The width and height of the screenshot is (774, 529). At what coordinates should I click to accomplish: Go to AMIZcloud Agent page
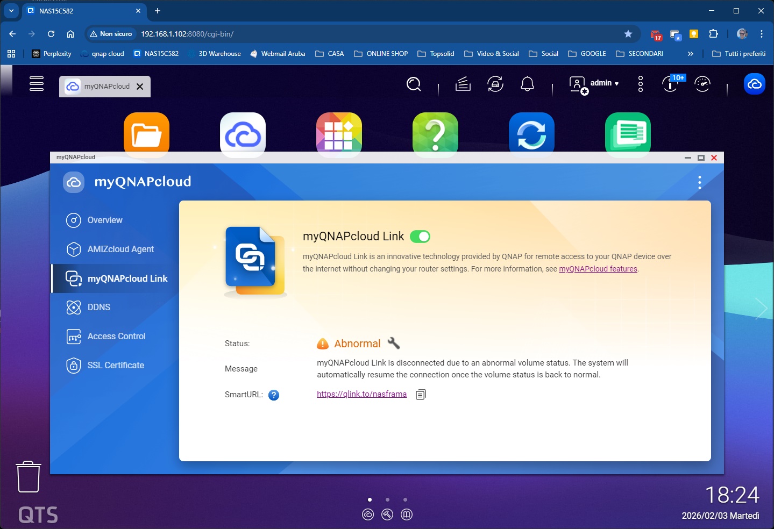click(x=120, y=249)
